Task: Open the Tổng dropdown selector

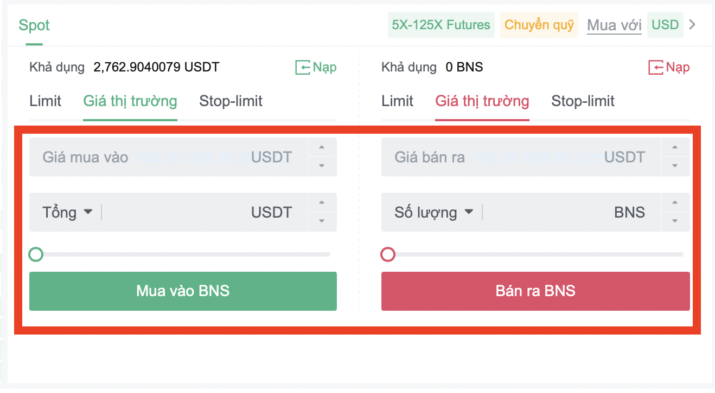Action: 67,212
